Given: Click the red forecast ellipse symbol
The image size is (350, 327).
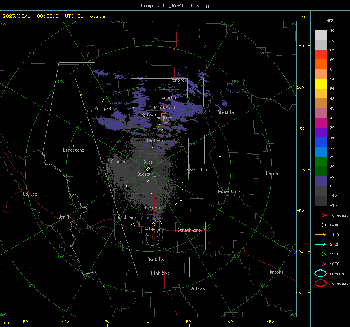Looking at the screenshot, I should point(320,283).
